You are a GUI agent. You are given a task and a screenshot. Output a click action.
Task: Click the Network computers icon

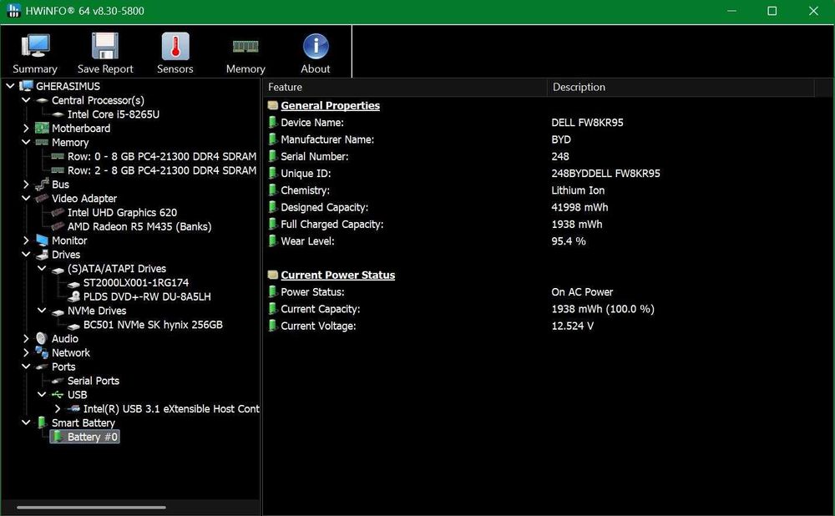[x=42, y=352]
